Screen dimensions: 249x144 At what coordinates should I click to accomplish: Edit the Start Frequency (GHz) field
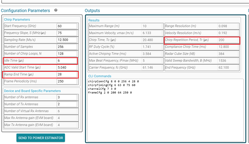(x=67, y=26)
